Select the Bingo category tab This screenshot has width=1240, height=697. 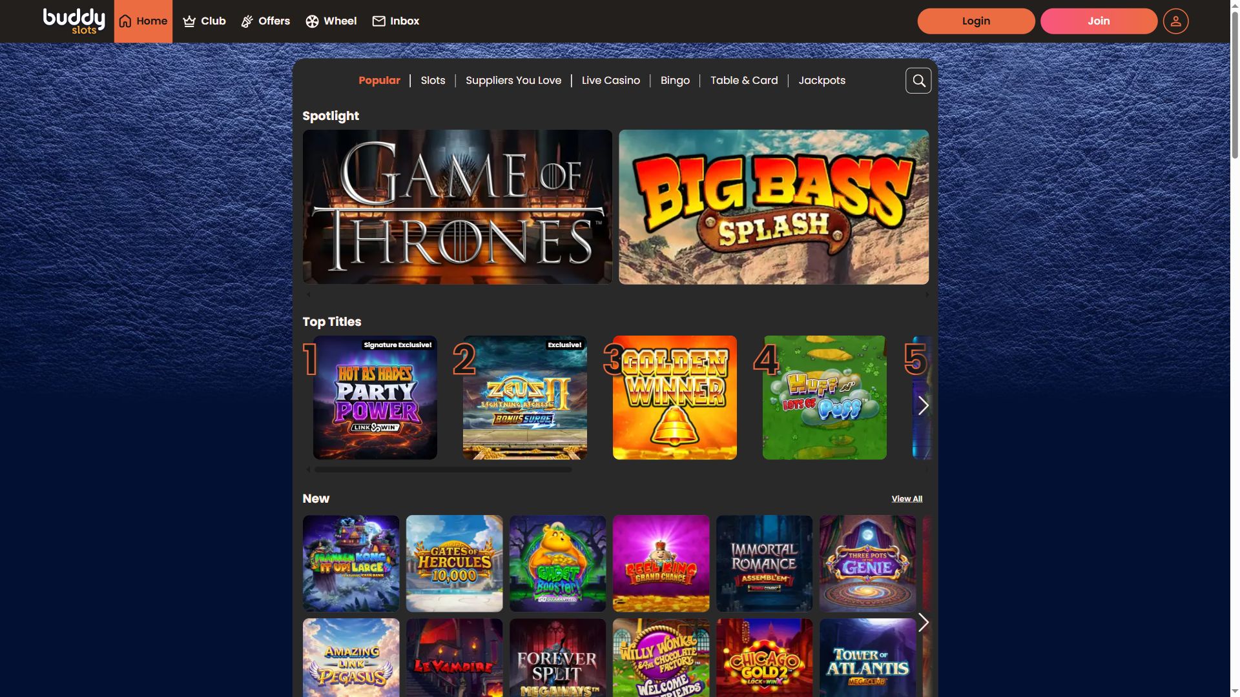click(675, 81)
